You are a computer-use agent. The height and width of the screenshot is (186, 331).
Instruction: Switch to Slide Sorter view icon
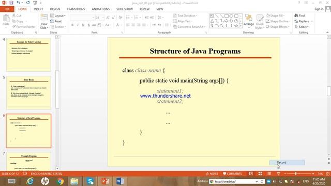coord(260,174)
